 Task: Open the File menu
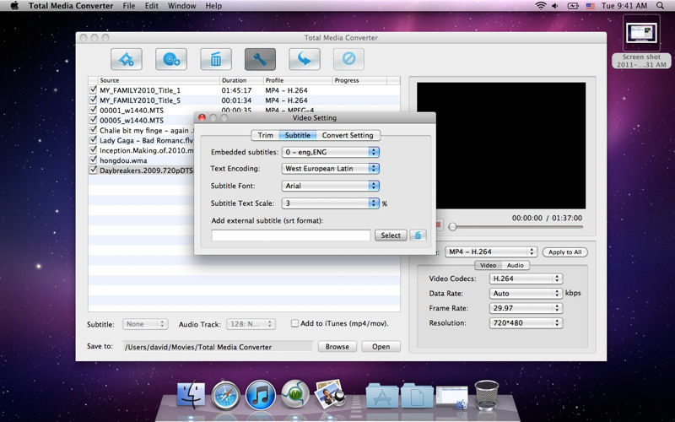click(129, 6)
